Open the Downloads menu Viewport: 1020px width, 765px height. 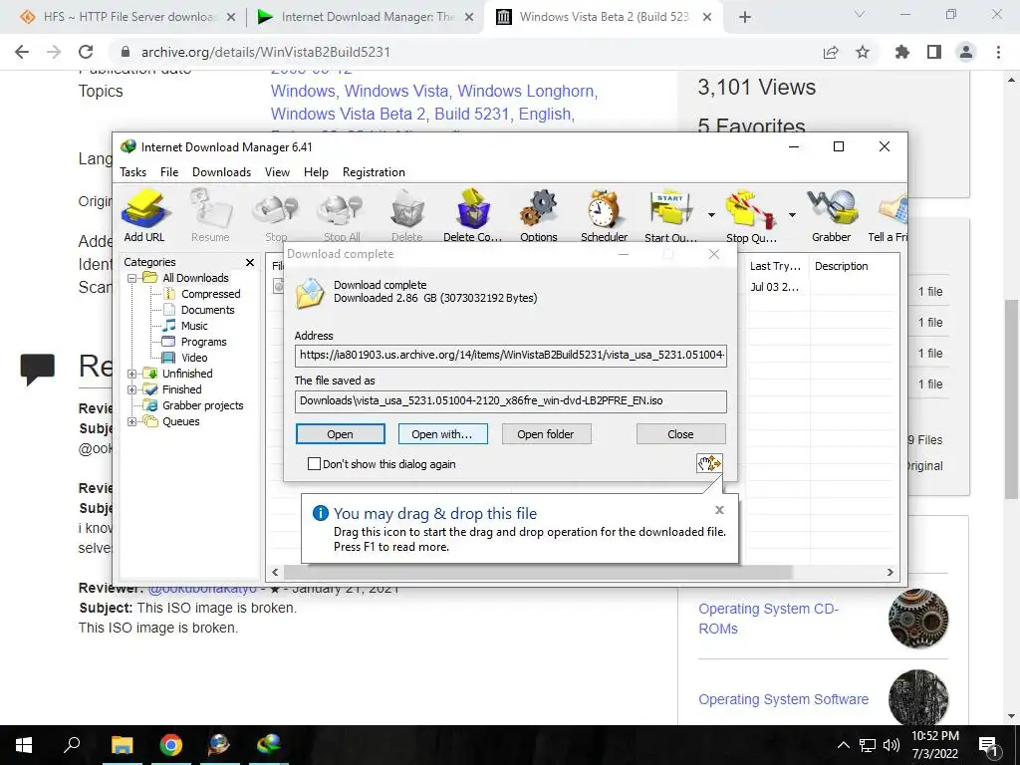(x=221, y=171)
